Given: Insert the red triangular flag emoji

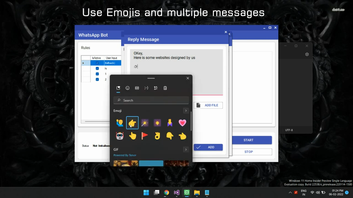Looking at the screenshot, I should click(x=145, y=136).
